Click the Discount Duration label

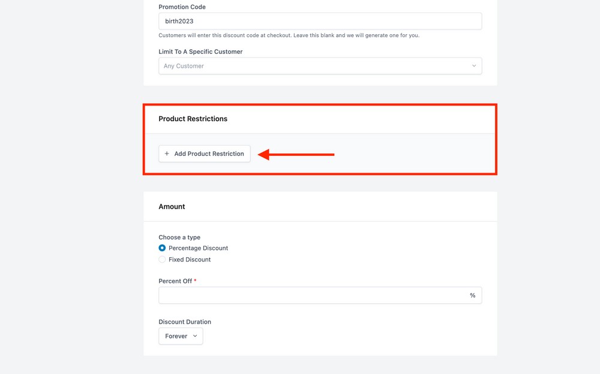(x=185, y=322)
